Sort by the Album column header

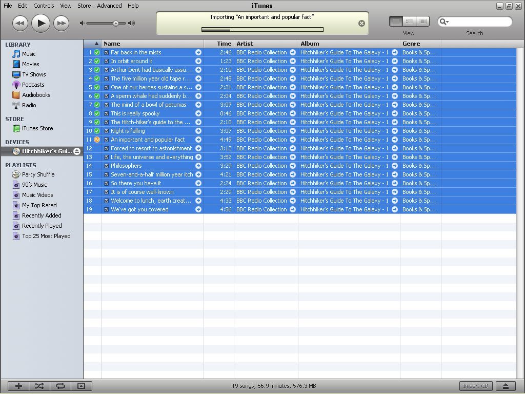tap(349, 44)
